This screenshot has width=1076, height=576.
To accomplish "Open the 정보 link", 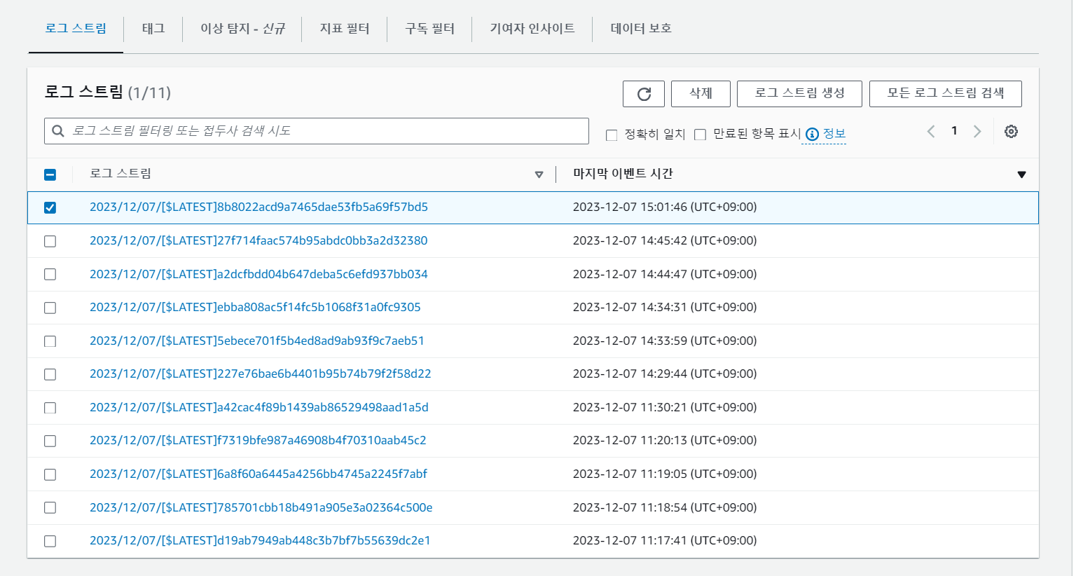I will click(x=834, y=134).
